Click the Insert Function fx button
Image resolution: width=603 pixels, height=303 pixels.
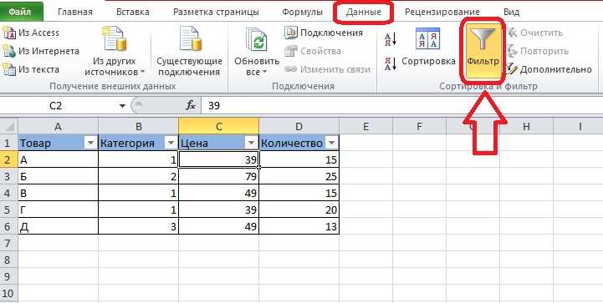191,106
